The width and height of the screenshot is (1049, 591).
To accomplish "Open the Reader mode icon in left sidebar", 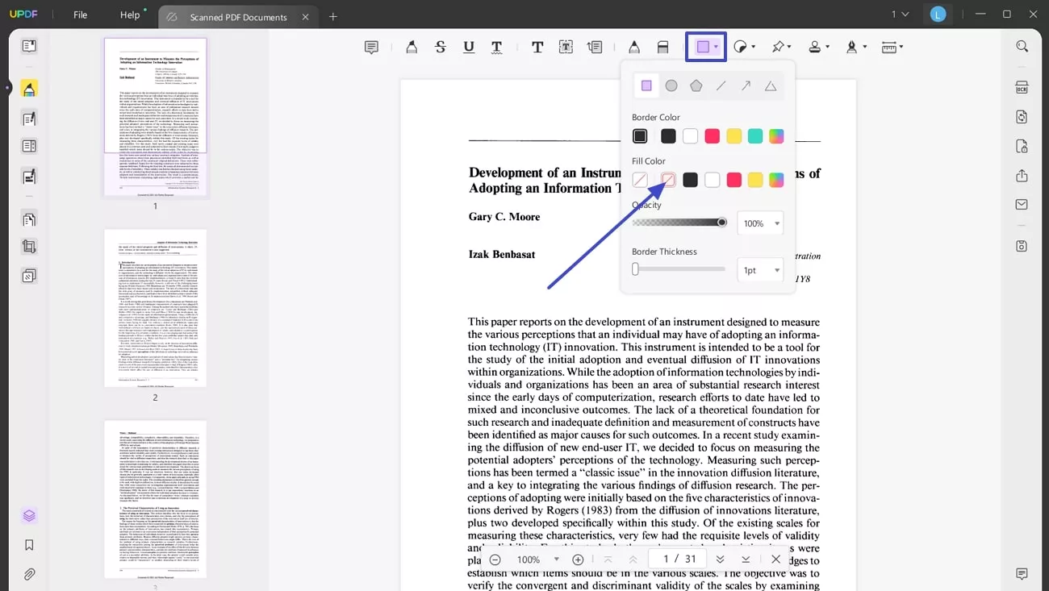I will [x=29, y=47].
